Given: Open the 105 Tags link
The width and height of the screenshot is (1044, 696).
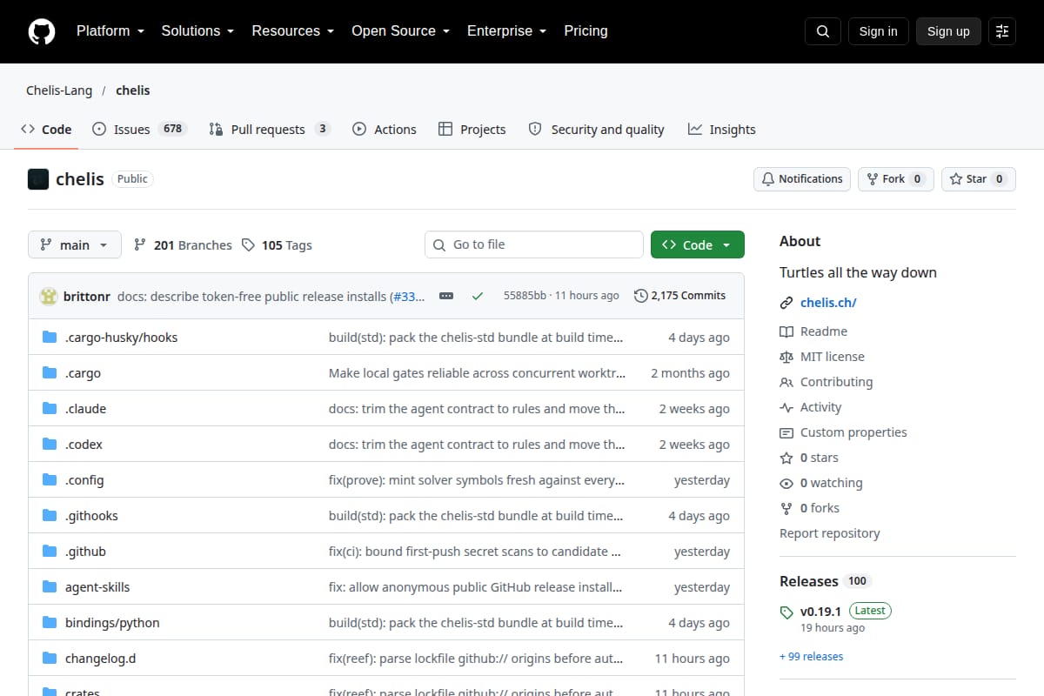Looking at the screenshot, I should pos(277,245).
